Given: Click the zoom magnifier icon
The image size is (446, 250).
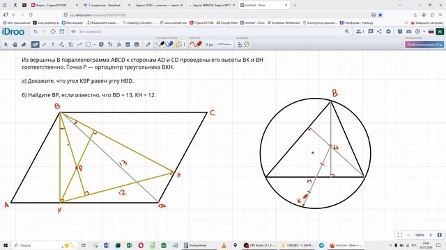Looking at the screenshot, I should coord(347,32).
